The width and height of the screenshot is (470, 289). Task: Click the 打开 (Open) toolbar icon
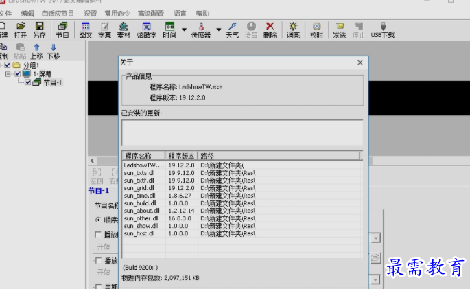tap(21, 30)
